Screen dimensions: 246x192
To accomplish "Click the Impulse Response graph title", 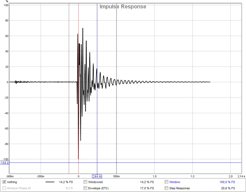I will 123,6.
